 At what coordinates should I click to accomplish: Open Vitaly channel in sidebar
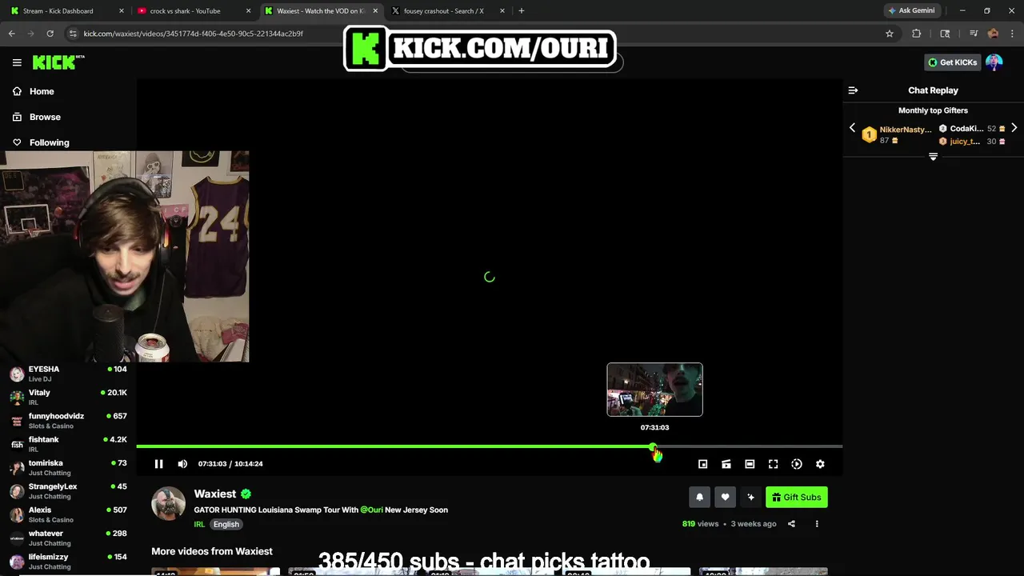pyautogui.click(x=68, y=397)
